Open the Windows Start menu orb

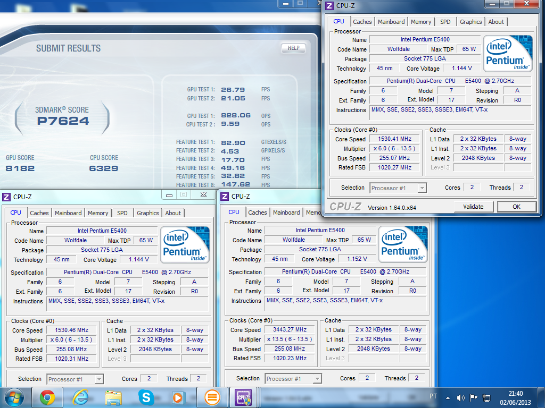(14, 397)
